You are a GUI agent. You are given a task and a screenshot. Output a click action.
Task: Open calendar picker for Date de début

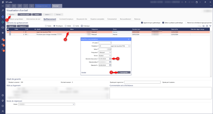click(110, 62)
